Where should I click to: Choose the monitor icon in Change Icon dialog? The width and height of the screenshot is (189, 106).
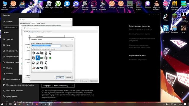(42, 53)
